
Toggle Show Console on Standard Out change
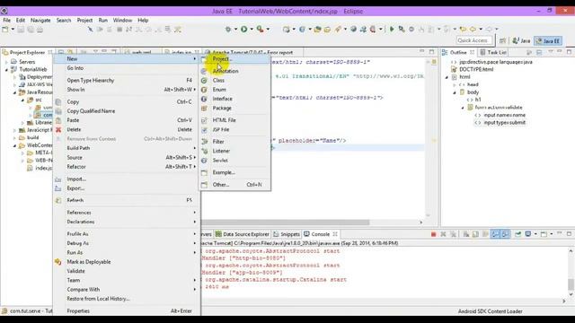[495, 234]
